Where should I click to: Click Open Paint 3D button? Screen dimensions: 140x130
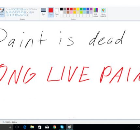tap(103, 12)
